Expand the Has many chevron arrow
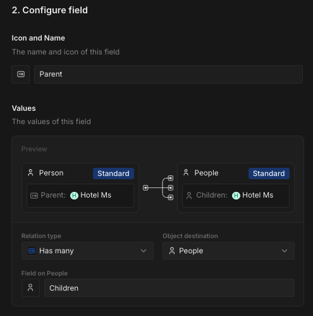The height and width of the screenshot is (316, 313). [x=144, y=251]
